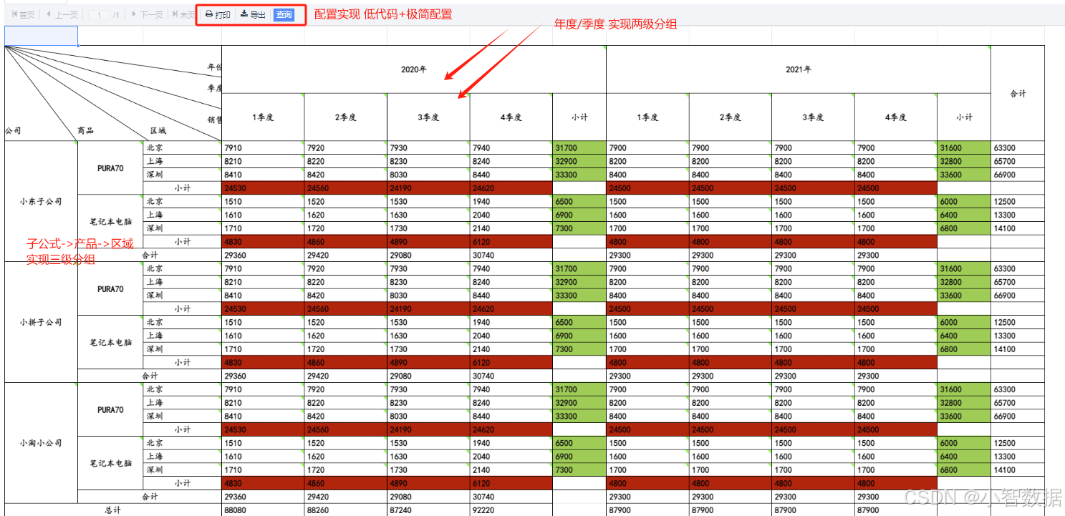Select the 2021年 year header cell
The width and height of the screenshot is (1065, 516).
(799, 69)
